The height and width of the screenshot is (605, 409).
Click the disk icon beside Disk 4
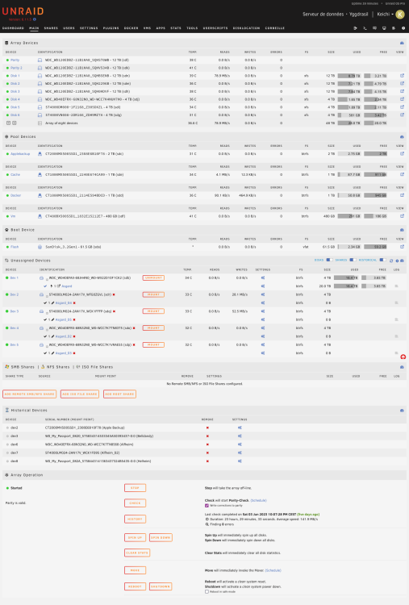click(x=40, y=99)
